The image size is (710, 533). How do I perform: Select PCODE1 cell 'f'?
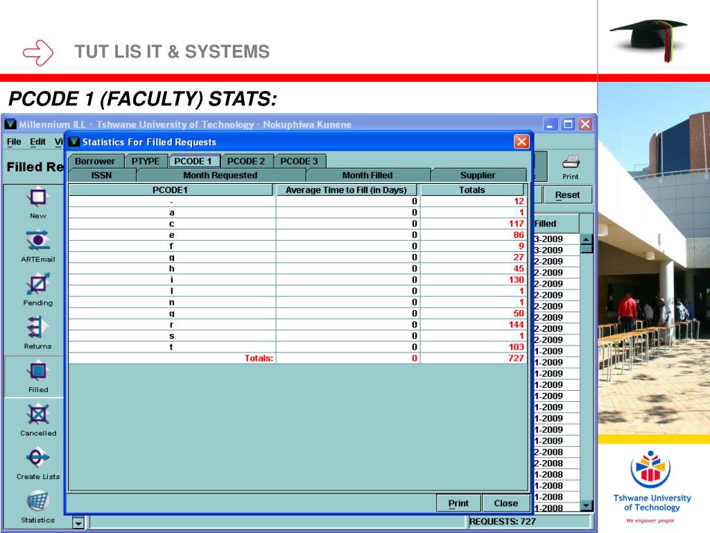click(172, 246)
